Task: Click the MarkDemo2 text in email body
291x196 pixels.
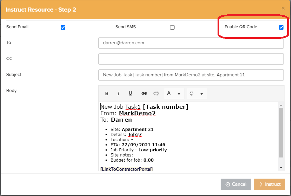Action: [137, 113]
